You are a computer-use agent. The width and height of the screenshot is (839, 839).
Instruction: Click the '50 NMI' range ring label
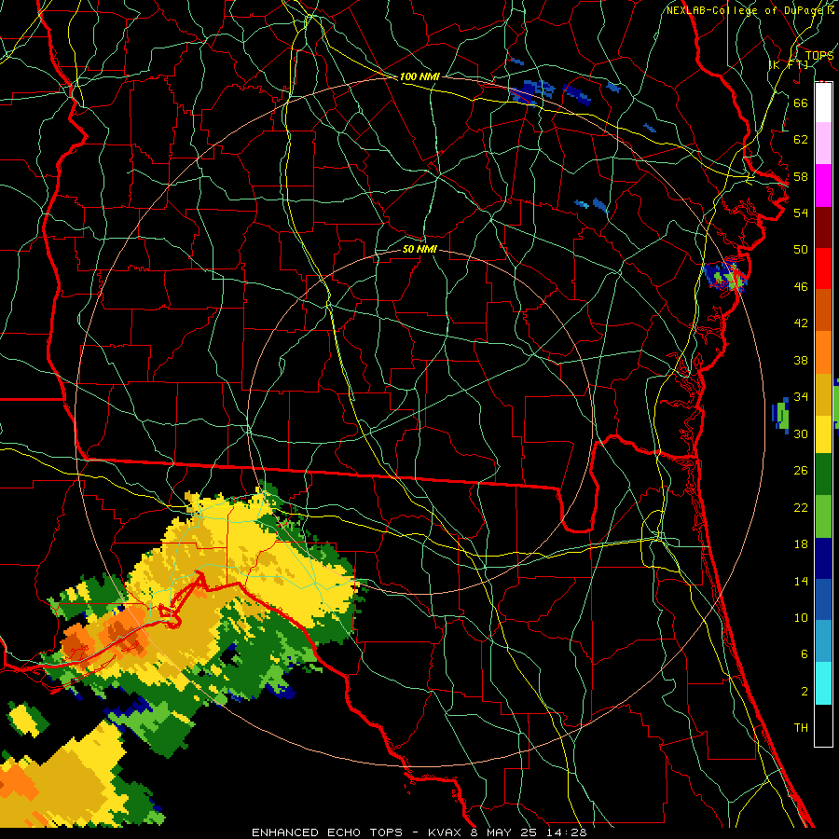(x=420, y=249)
